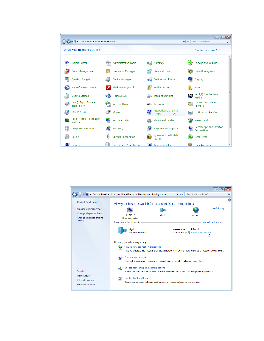
Task: Click Choose homegroup and sharing options
Action: point(145,268)
